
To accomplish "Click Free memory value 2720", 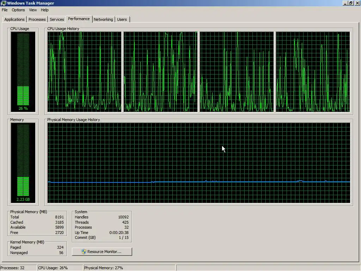I will (59, 233).
